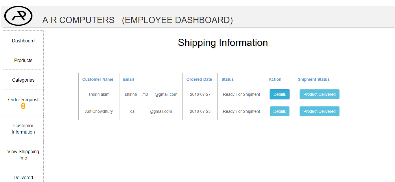Select the Ready For Shipment status for Arif Chowdhury

click(x=241, y=111)
